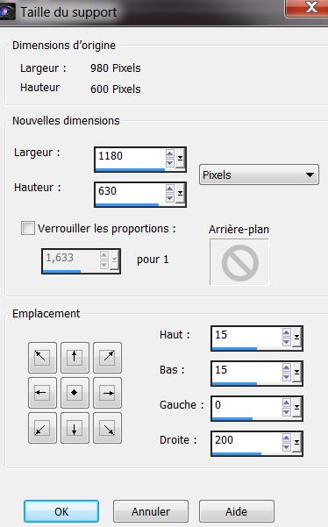
Task: Select bottom-right placement arrow
Action: click(107, 428)
